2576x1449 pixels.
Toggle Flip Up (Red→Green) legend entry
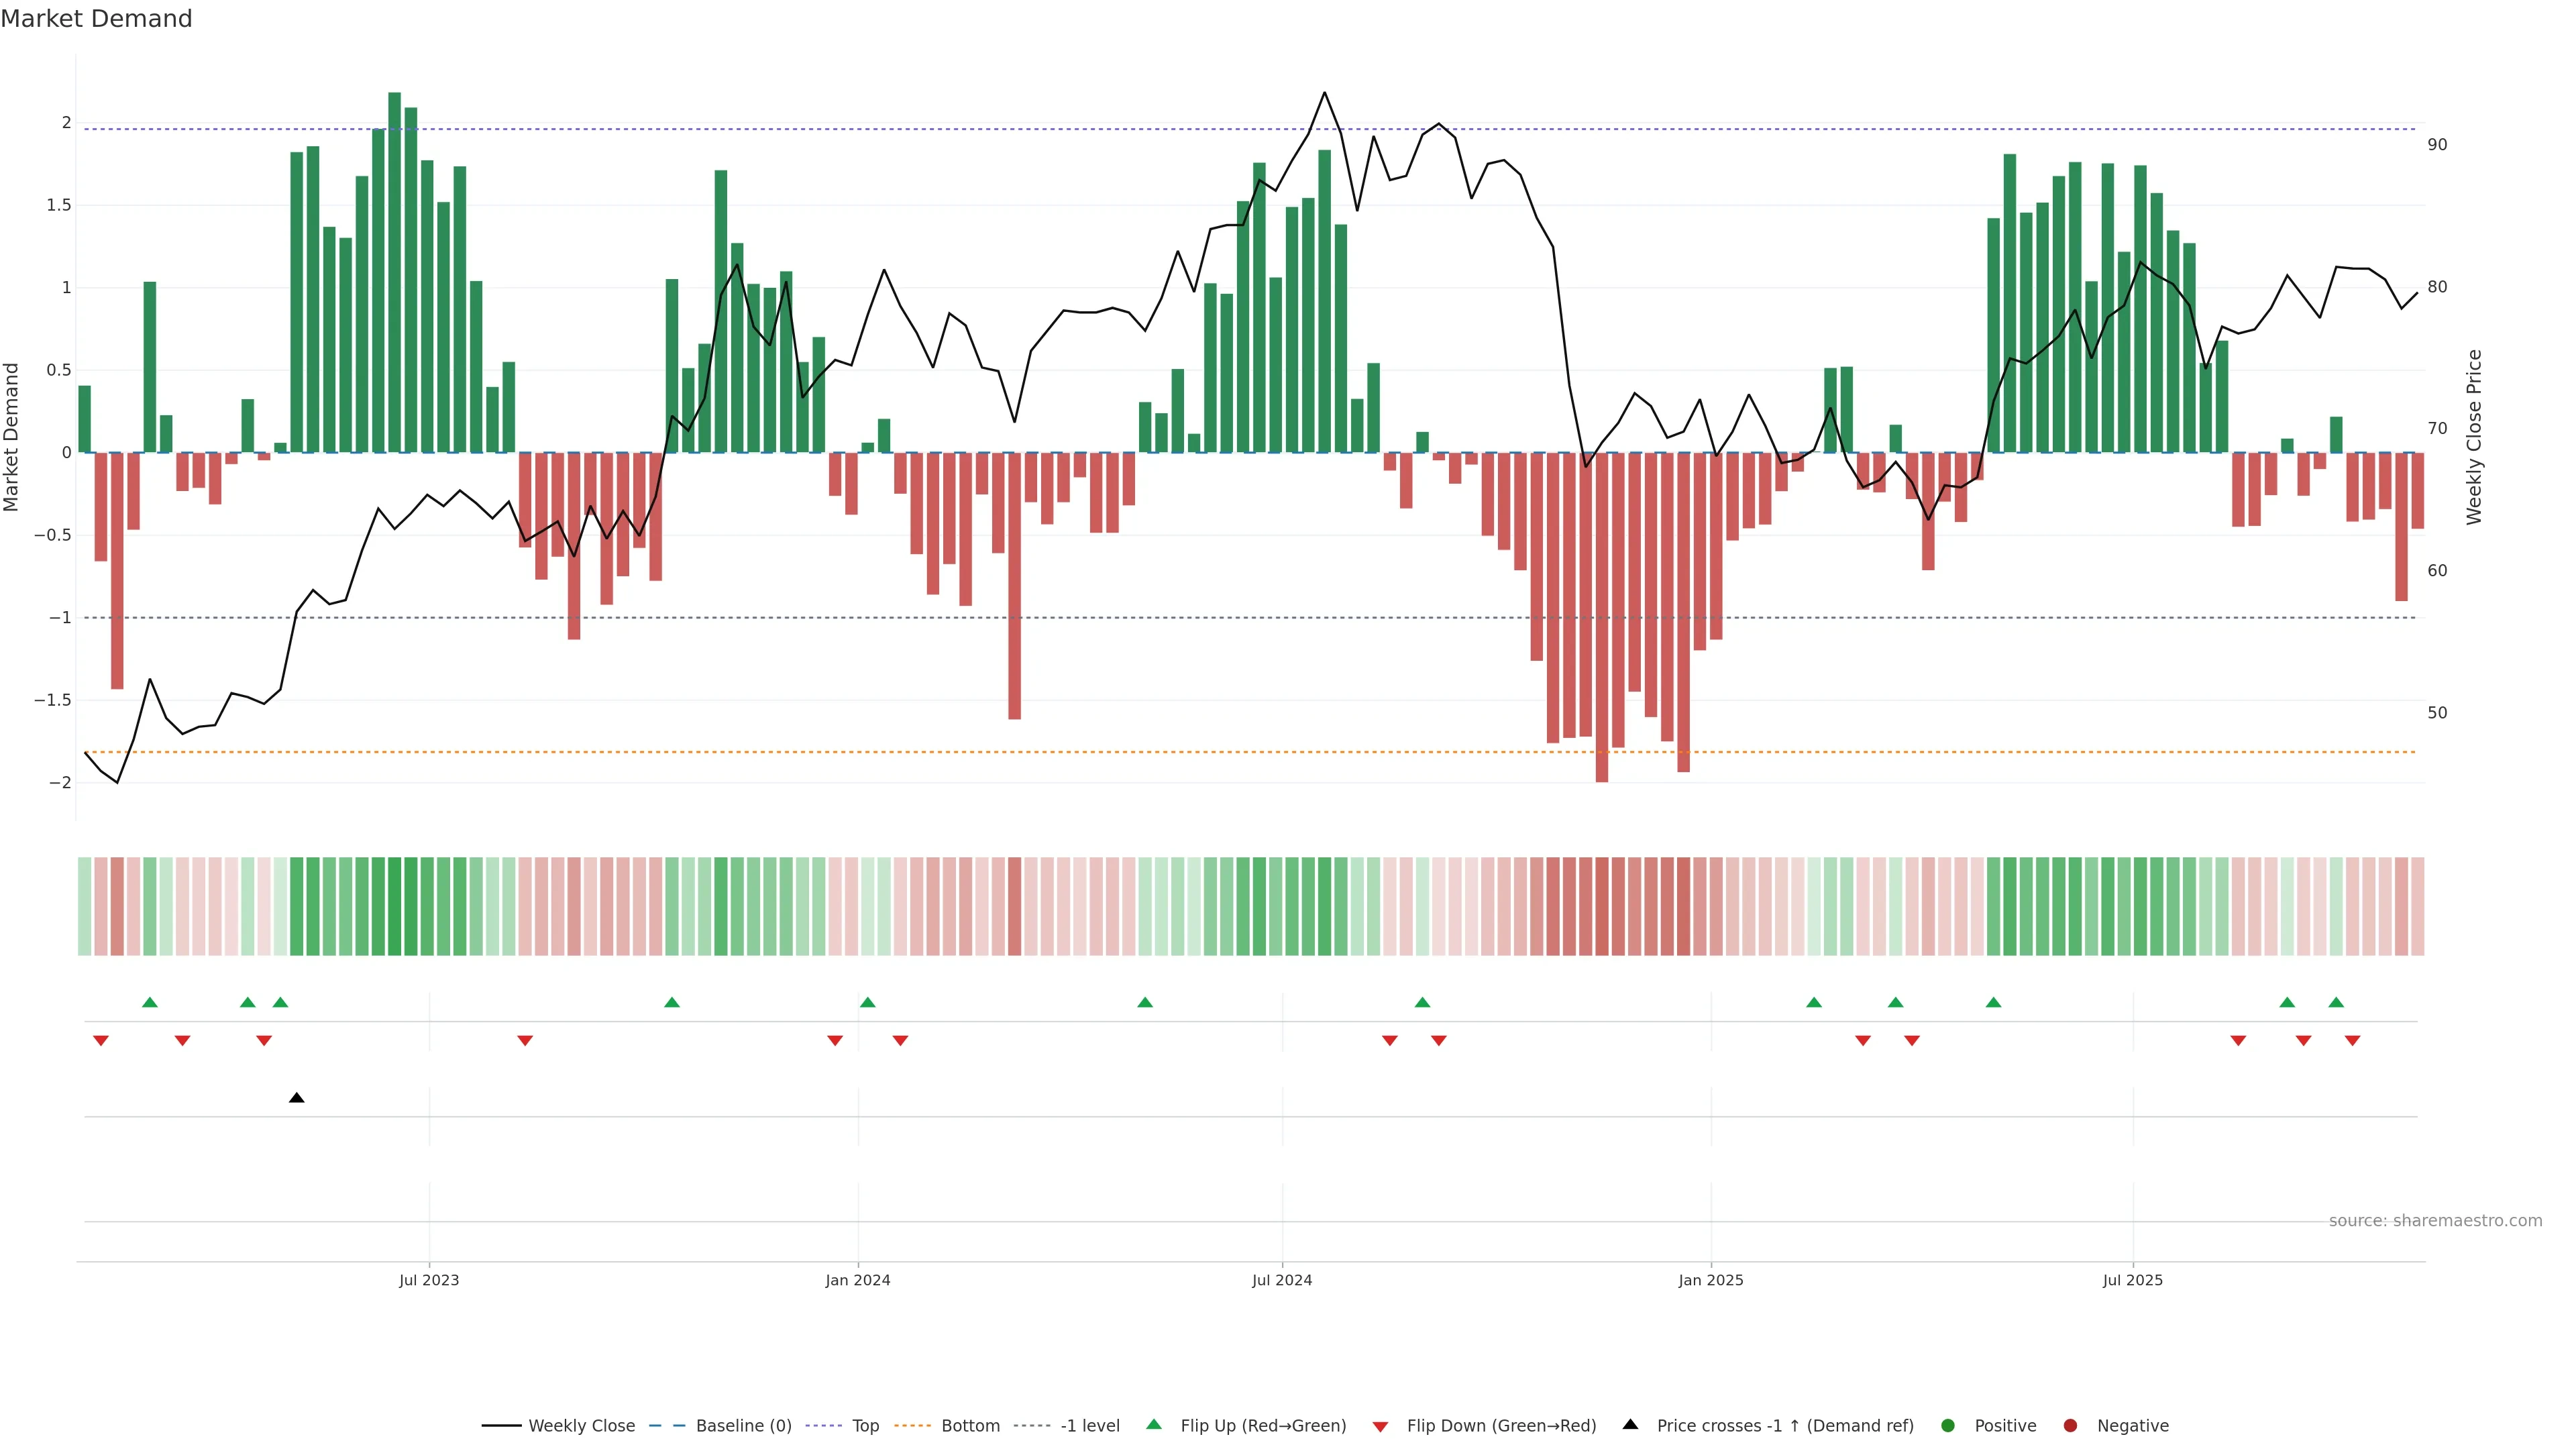point(1262,1426)
